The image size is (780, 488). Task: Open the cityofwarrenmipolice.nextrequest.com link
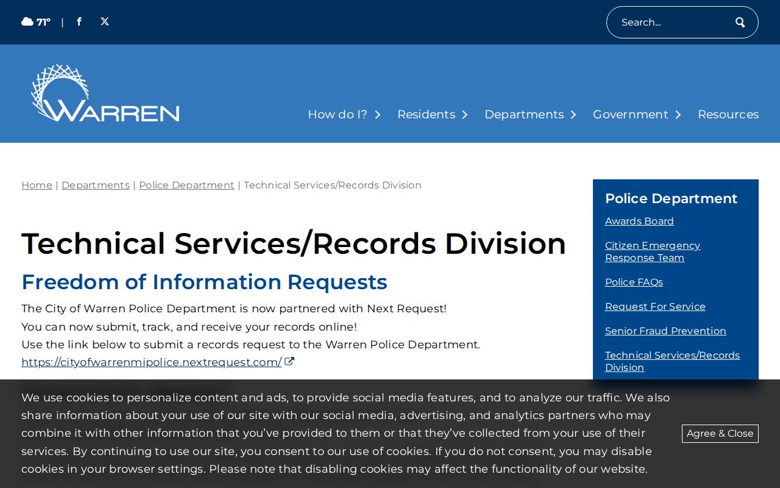coord(152,362)
